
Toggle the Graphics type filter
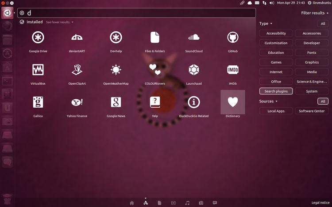(x=312, y=62)
